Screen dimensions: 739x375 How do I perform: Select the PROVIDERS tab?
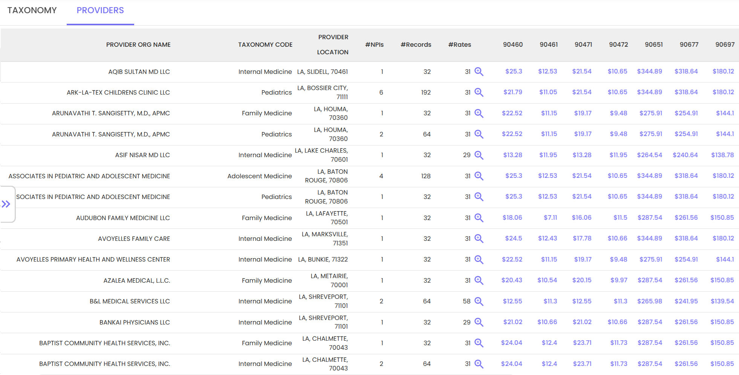[x=100, y=11]
